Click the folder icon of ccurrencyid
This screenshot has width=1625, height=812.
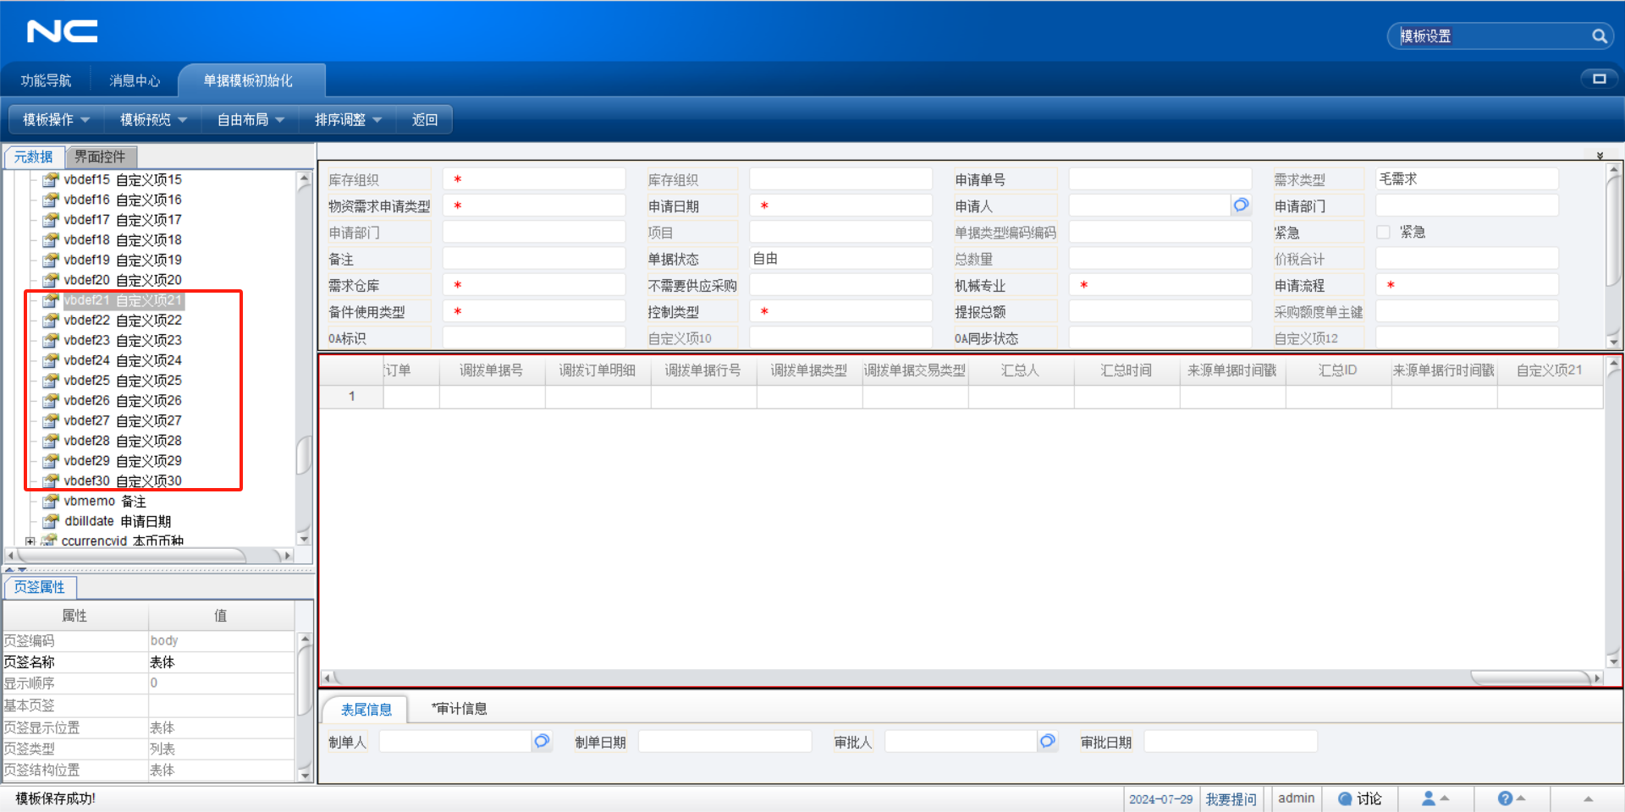click(x=49, y=540)
